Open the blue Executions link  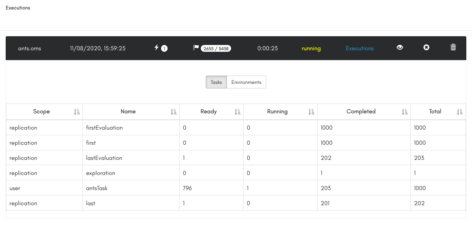click(360, 48)
